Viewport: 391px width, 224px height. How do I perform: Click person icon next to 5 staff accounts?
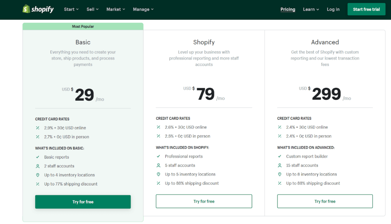(158, 165)
